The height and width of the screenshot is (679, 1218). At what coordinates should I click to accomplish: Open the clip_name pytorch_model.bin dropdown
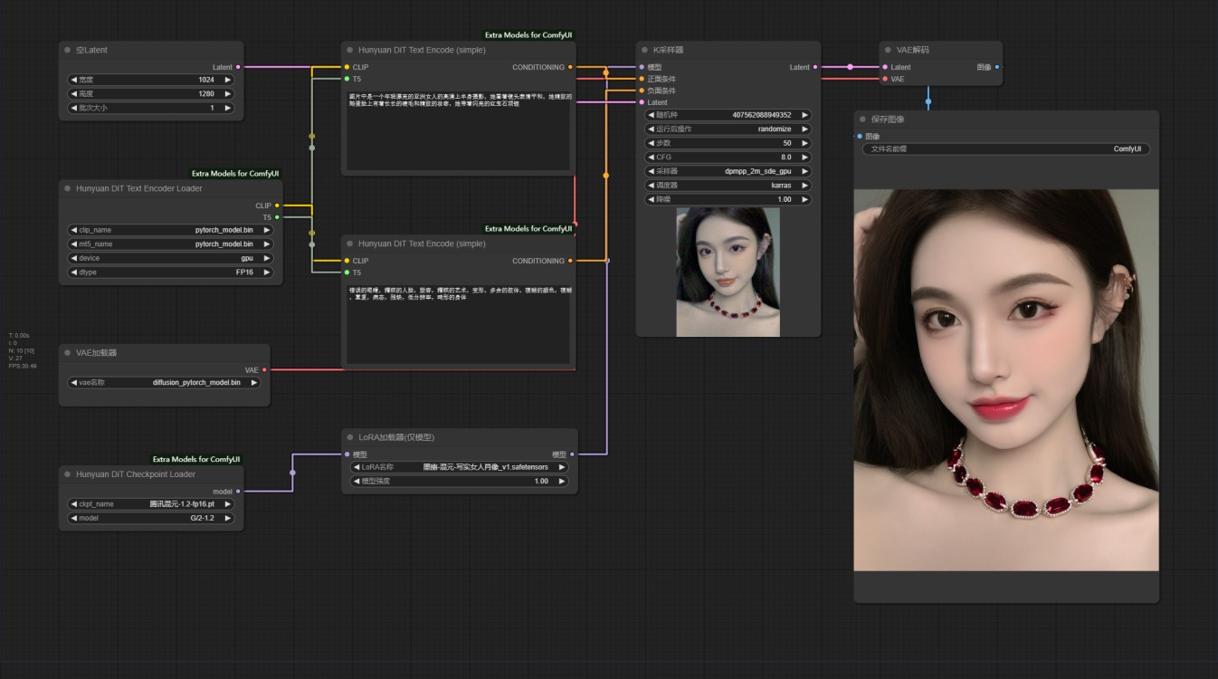pyautogui.click(x=170, y=230)
